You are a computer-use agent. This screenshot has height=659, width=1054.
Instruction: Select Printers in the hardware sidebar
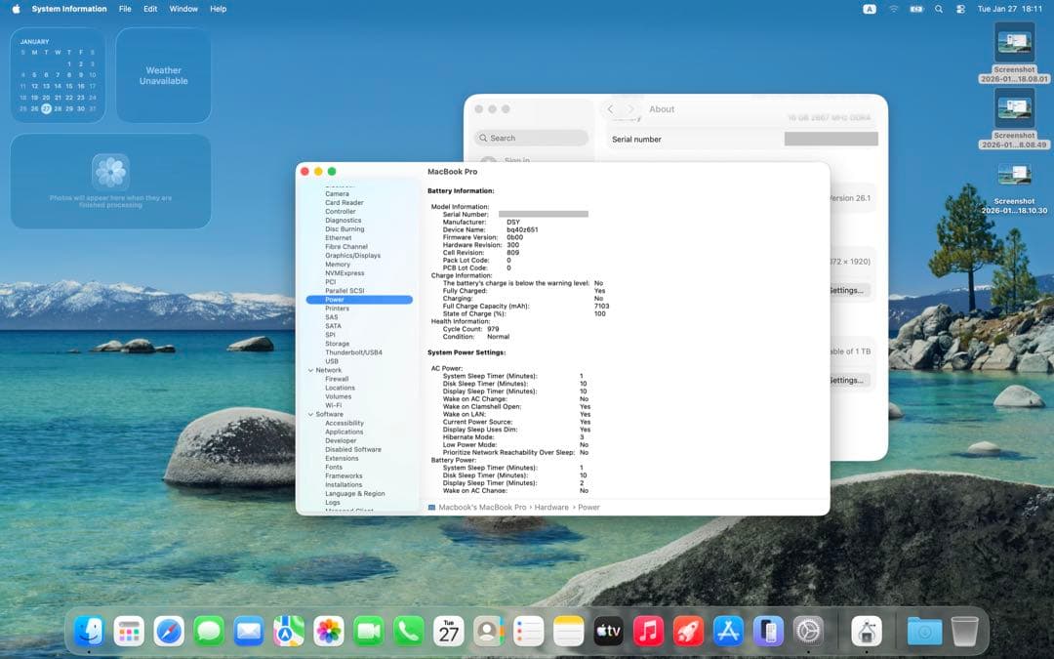click(x=338, y=308)
